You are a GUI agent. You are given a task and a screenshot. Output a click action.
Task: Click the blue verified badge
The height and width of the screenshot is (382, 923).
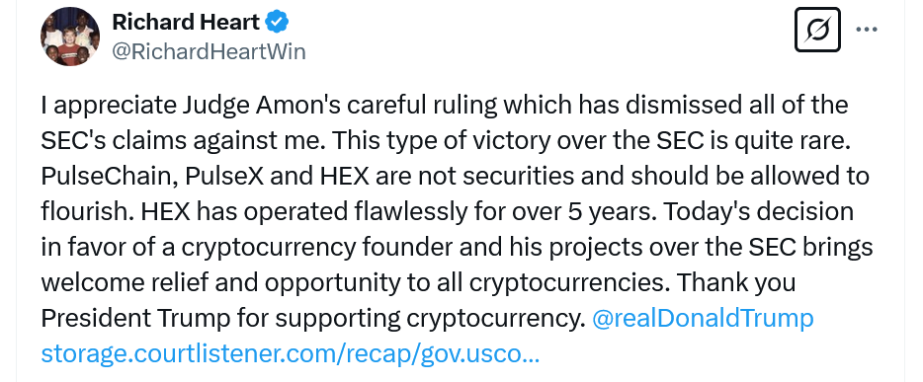pyautogui.click(x=277, y=23)
